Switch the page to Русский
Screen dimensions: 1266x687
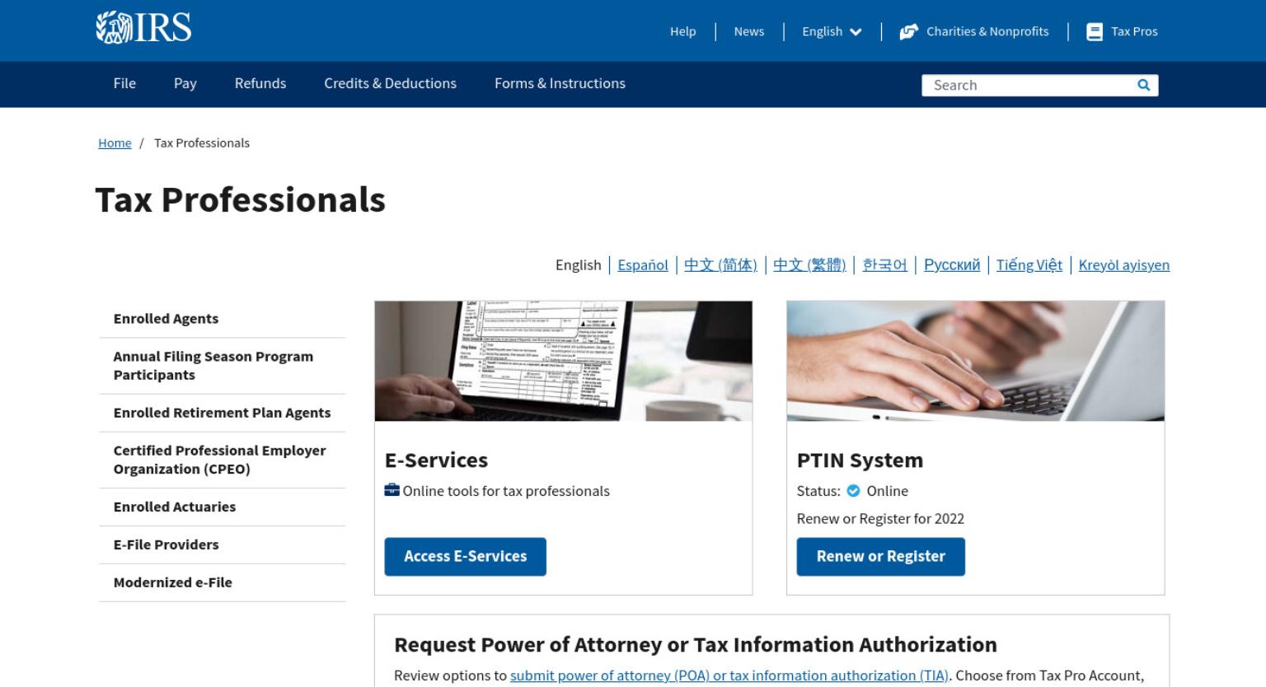click(952, 264)
